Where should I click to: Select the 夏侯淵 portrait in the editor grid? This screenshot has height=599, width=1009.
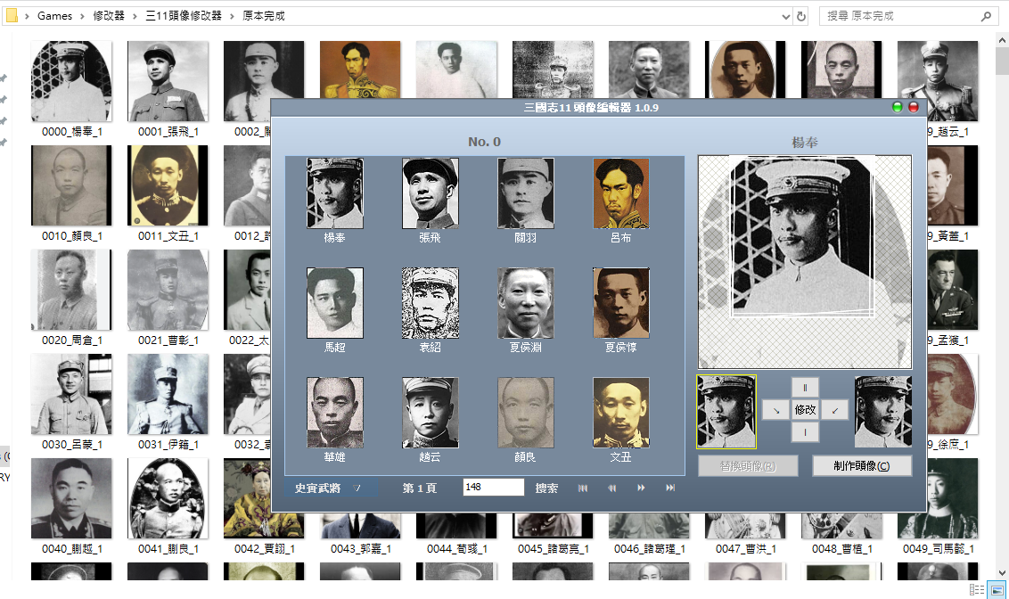point(526,303)
